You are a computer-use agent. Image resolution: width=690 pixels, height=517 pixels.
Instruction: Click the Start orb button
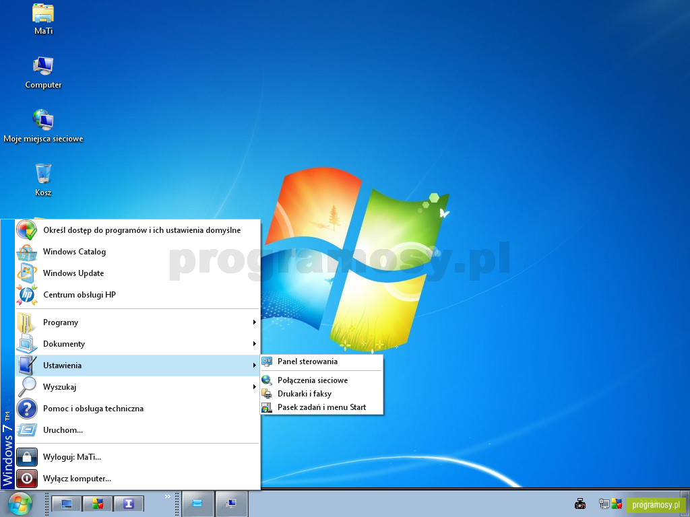[20, 504]
